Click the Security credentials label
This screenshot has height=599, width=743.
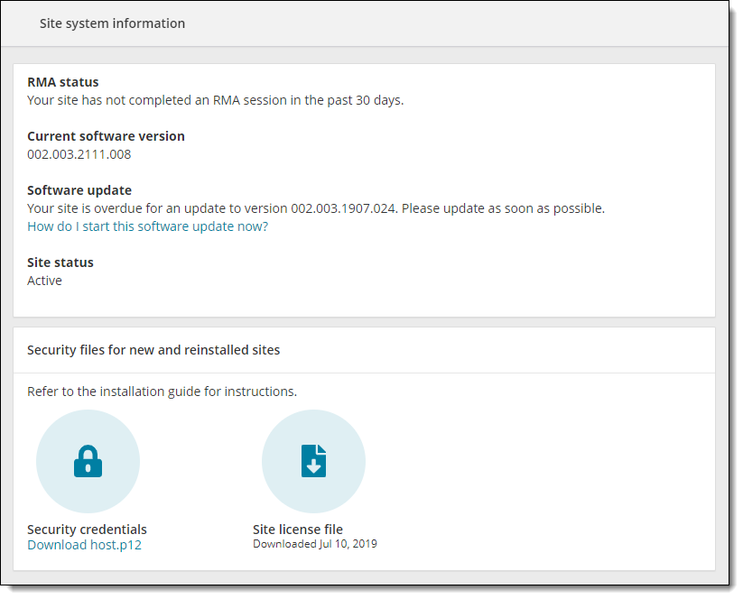coord(87,529)
